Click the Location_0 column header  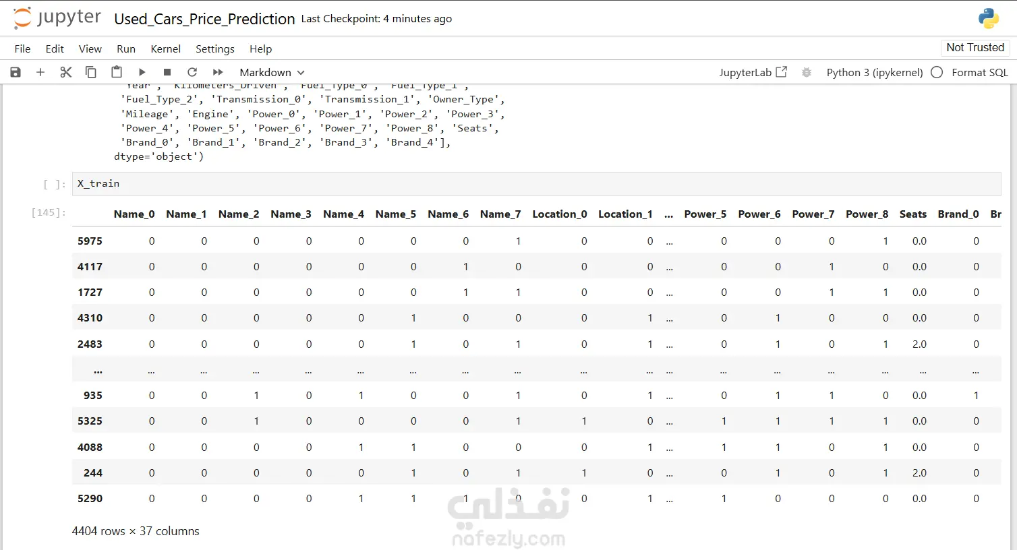[560, 214]
